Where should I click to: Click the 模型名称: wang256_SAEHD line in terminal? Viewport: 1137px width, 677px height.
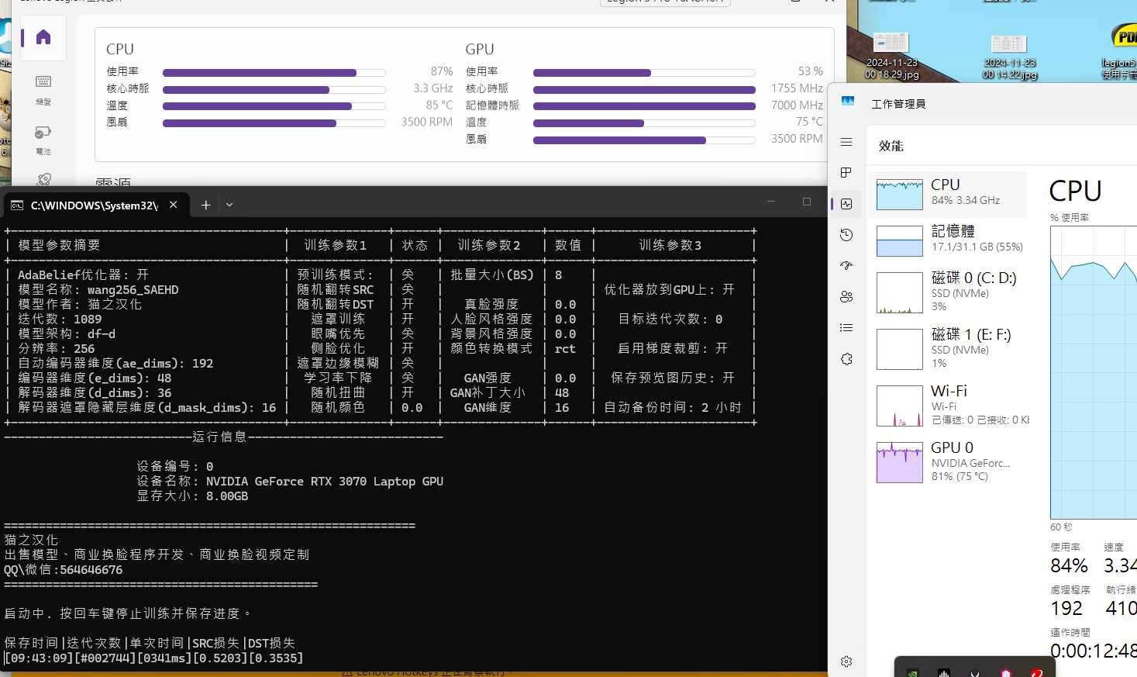98,289
